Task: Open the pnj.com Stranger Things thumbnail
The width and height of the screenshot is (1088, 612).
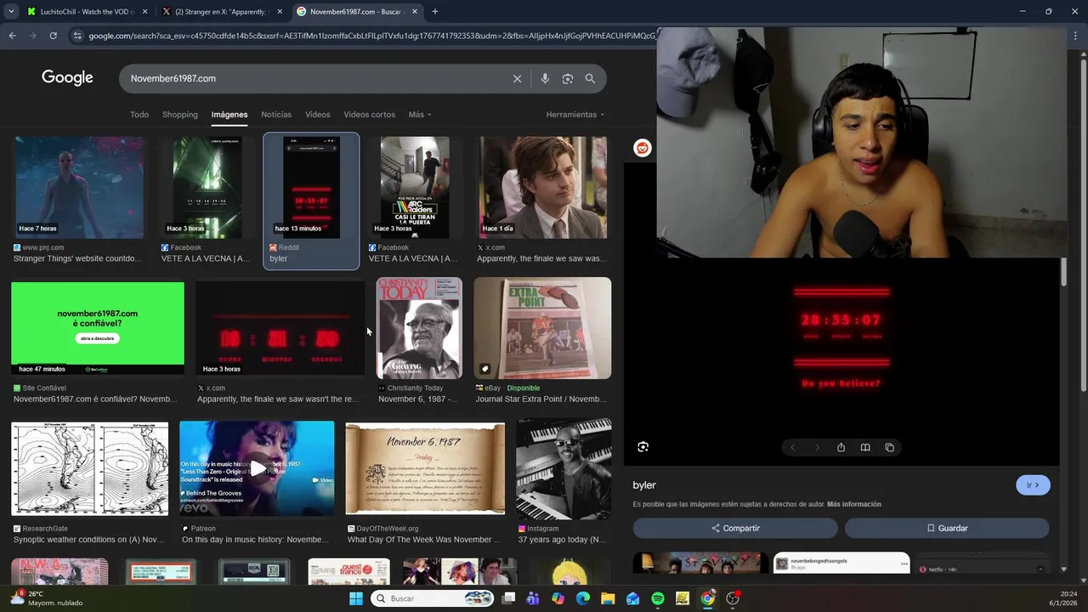Action: [x=79, y=187]
